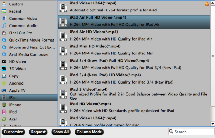Click the Customize button
Screen dimensions: 215x138
13,132
